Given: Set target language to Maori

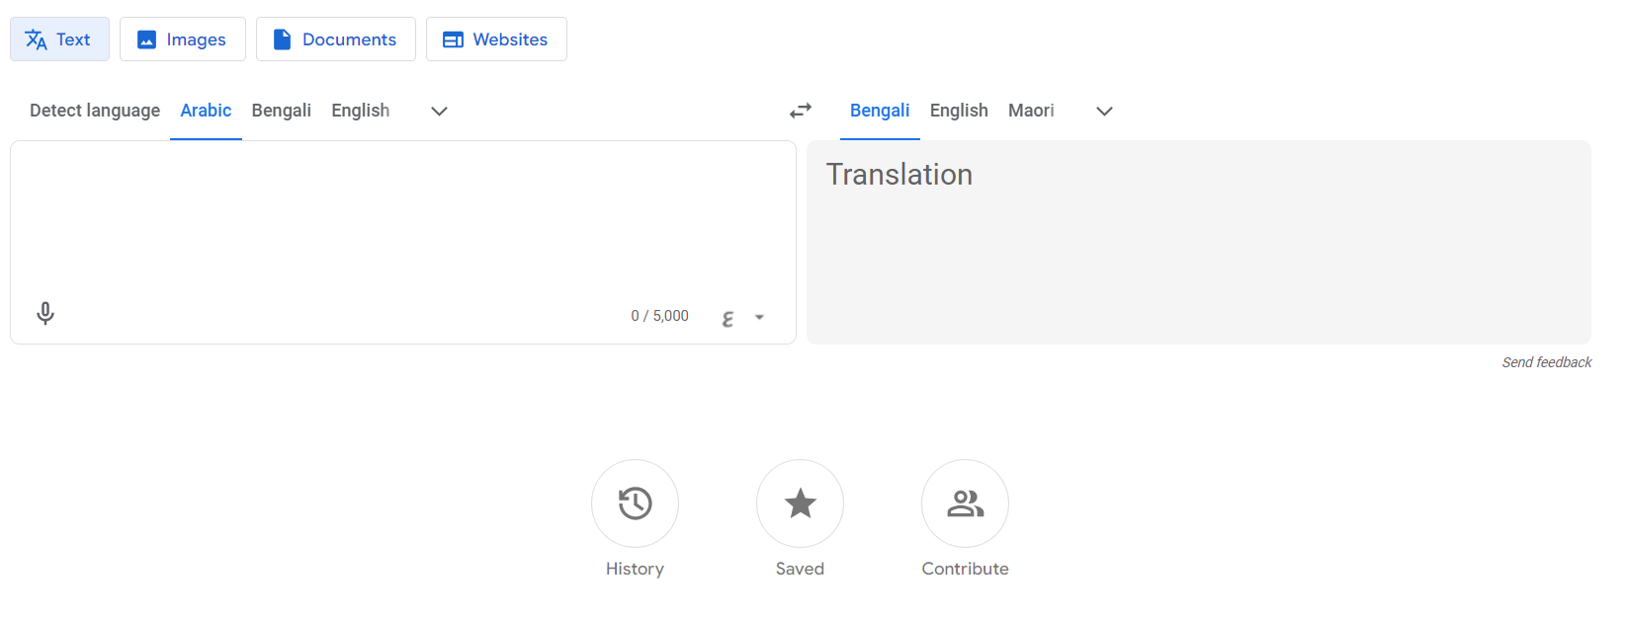Looking at the screenshot, I should pos(1031,111).
